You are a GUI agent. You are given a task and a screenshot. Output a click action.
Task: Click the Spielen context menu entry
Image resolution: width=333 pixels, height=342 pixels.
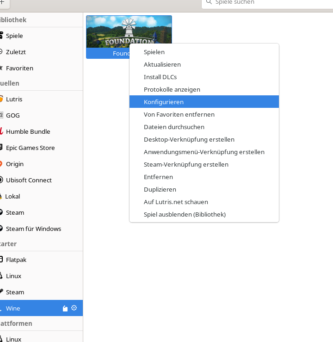pyautogui.click(x=204, y=52)
